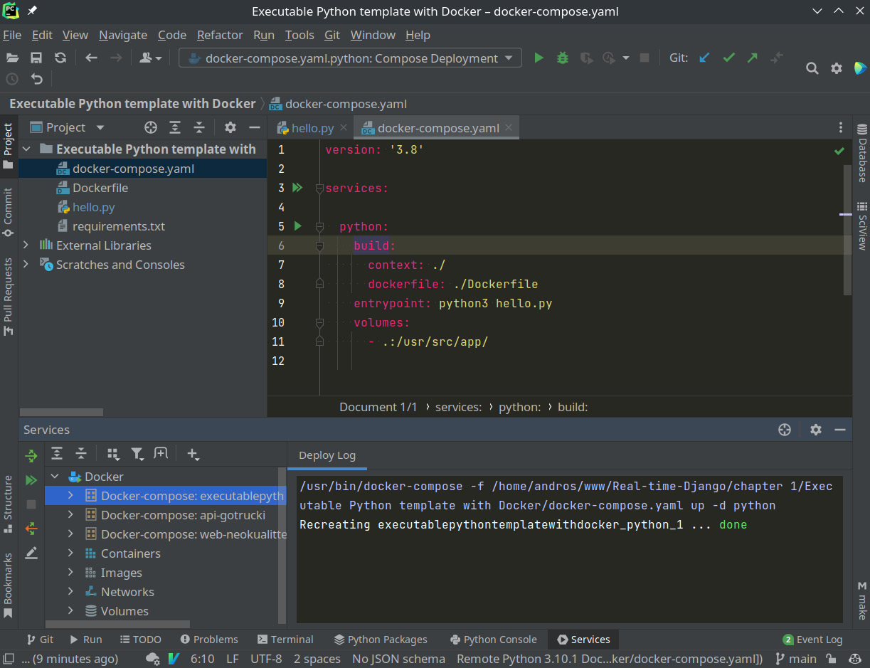
Task: Toggle the Database tool window
Action: tap(861, 152)
